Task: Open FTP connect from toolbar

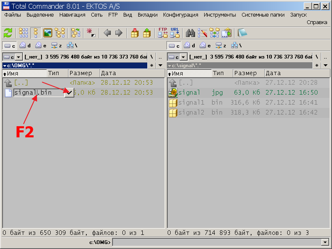Action: coord(163,33)
